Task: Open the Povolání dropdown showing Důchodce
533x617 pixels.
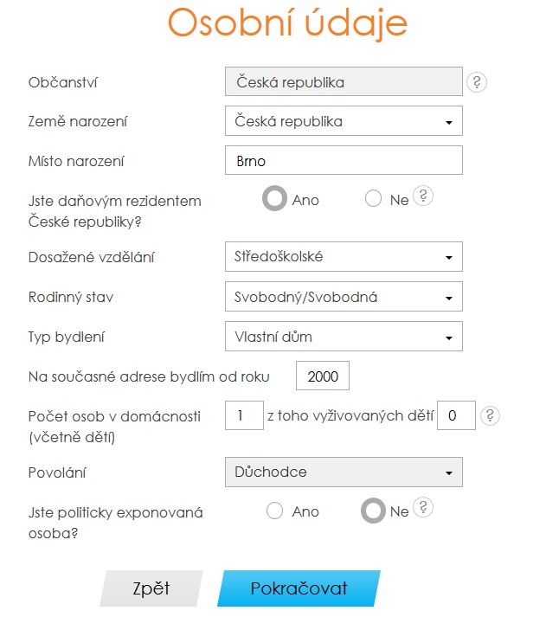Action: (344, 472)
